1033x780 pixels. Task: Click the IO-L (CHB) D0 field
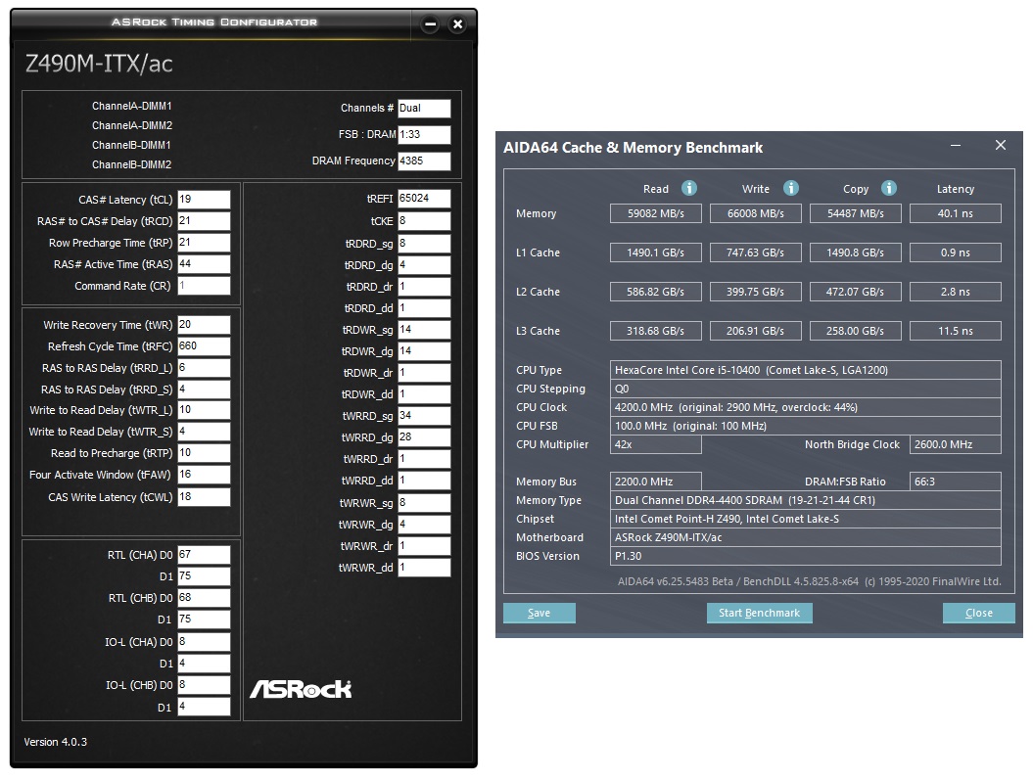tap(205, 685)
